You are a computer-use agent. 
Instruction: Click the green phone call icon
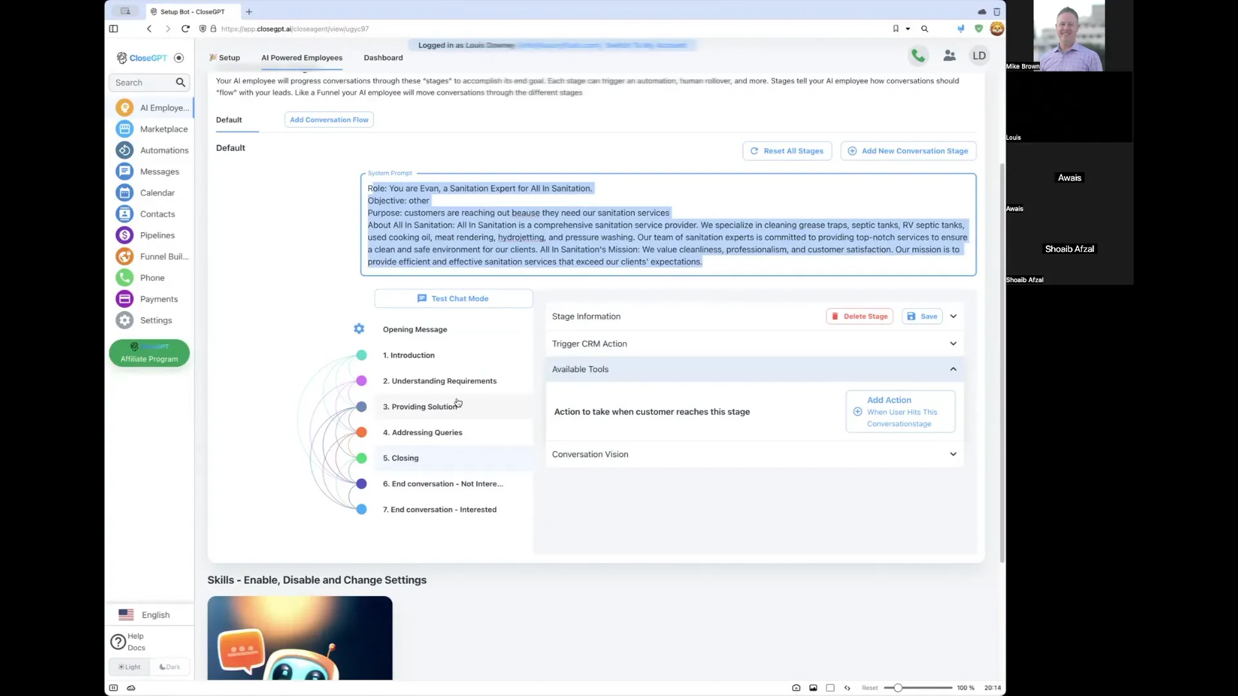point(918,56)
